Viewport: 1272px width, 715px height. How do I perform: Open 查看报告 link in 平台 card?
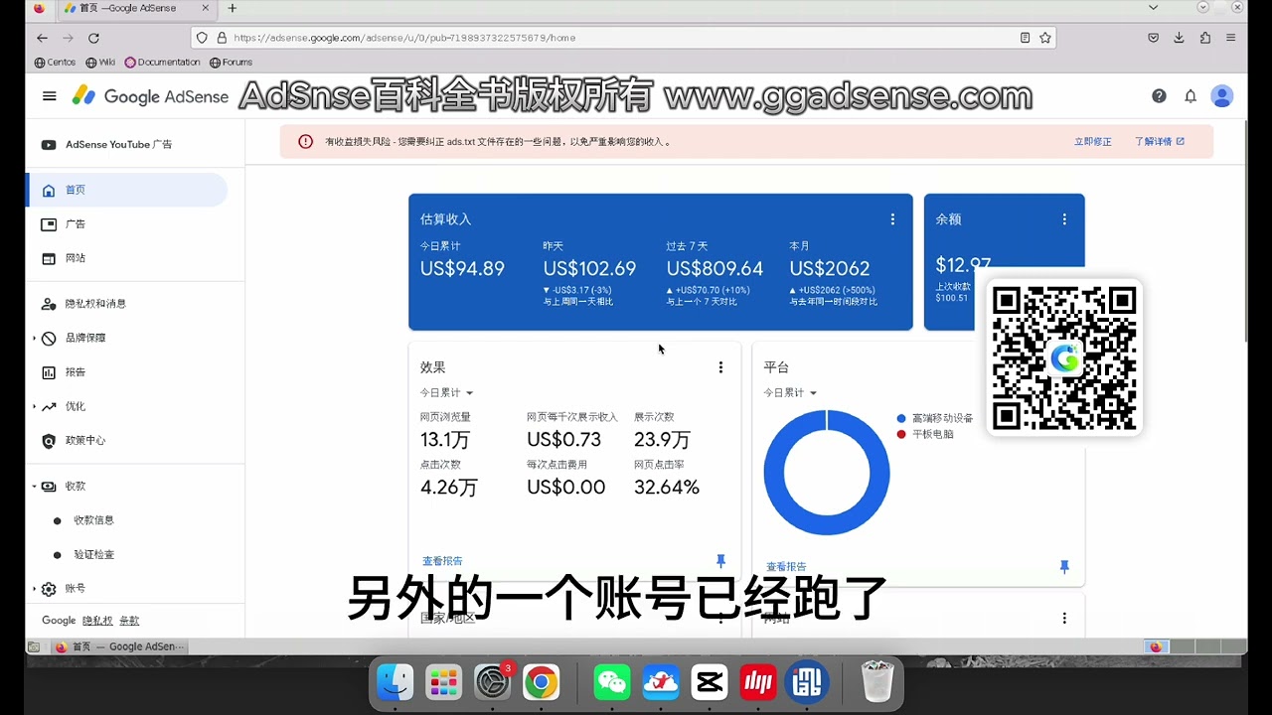[786, 567]
